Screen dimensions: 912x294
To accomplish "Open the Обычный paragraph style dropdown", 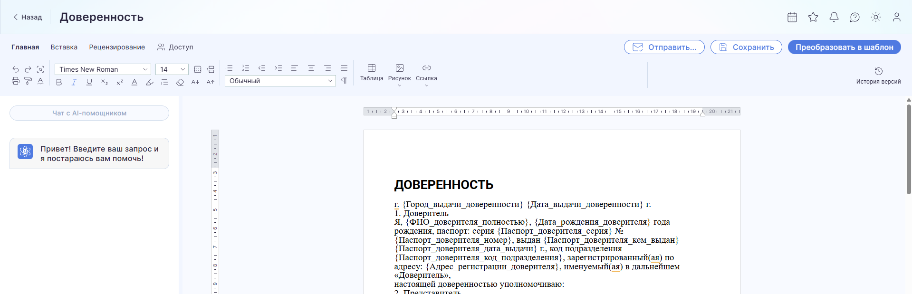I will pos(280,81).
